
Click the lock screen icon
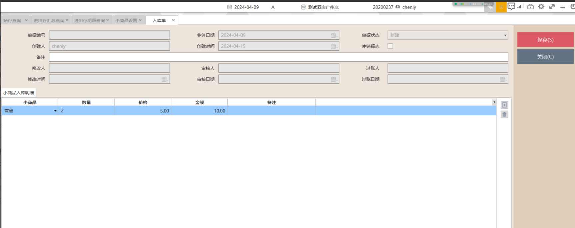coord(530,7)
